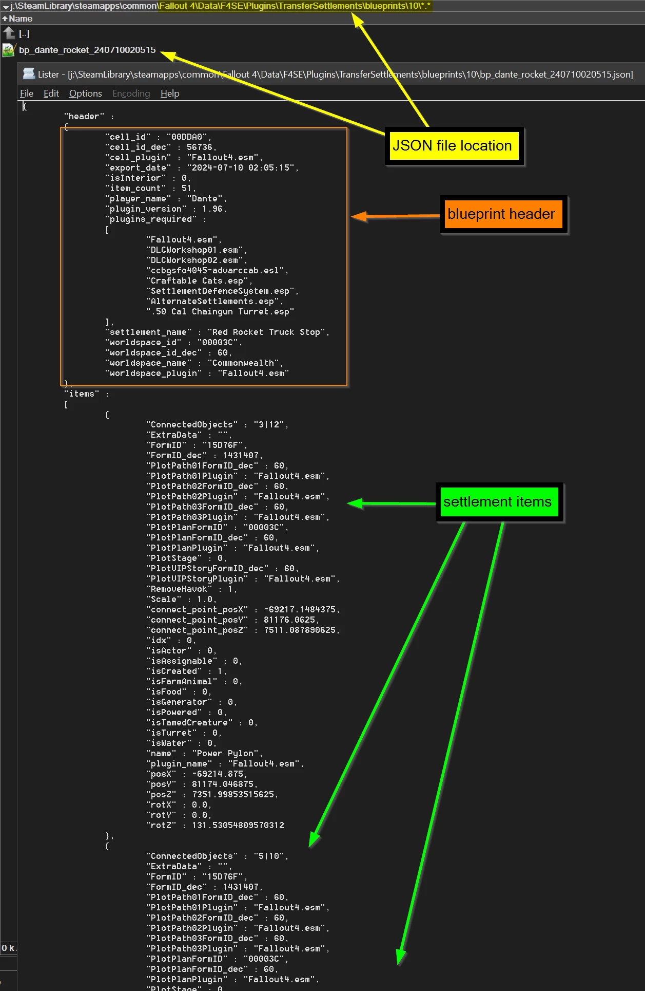645x991 pixels.
Task: Click the "idx" : 0 line
Action: 171,641
